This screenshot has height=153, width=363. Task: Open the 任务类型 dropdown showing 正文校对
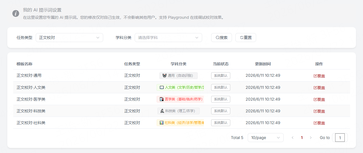tap(69, 38)
